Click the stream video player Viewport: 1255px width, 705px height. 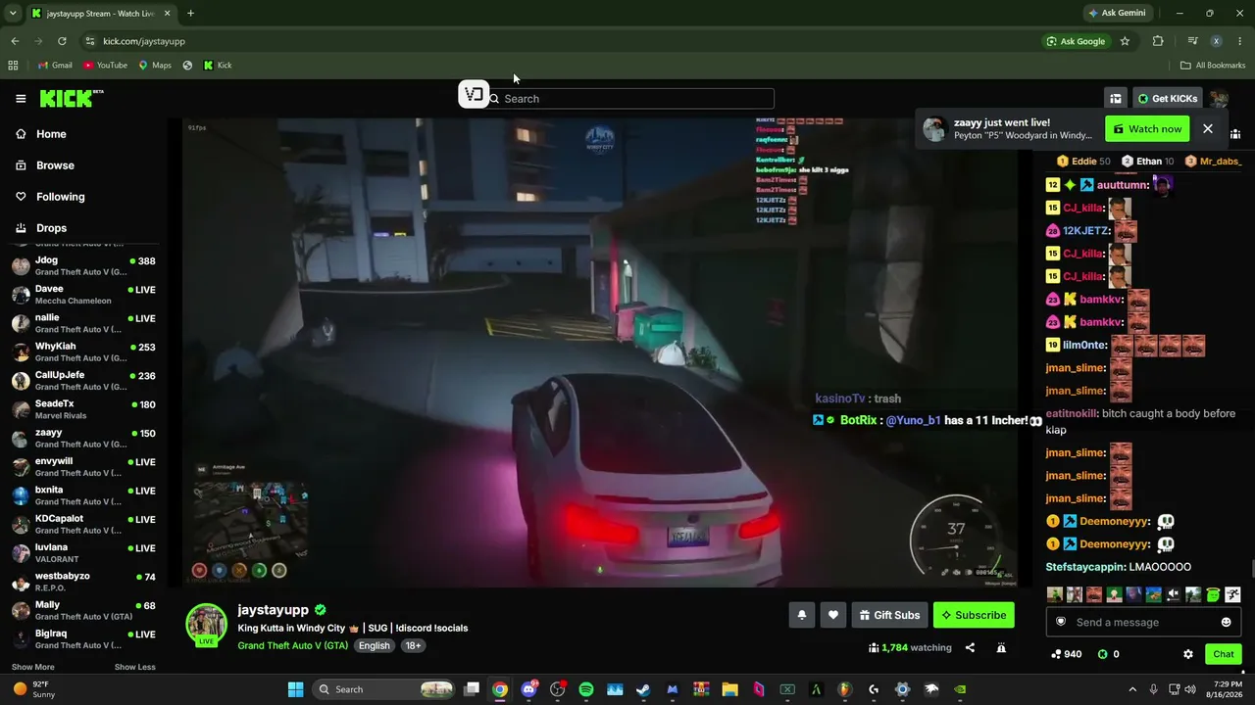tap(600, 352)
